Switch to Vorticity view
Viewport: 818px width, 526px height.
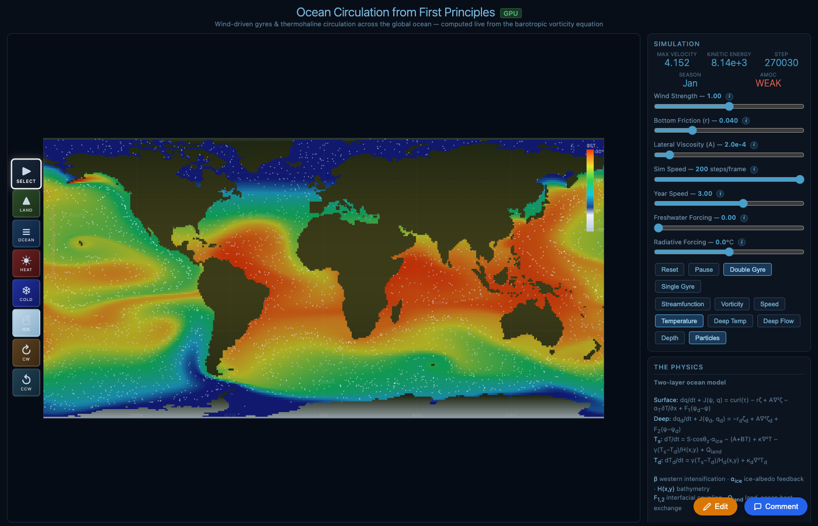click(732, 303)
